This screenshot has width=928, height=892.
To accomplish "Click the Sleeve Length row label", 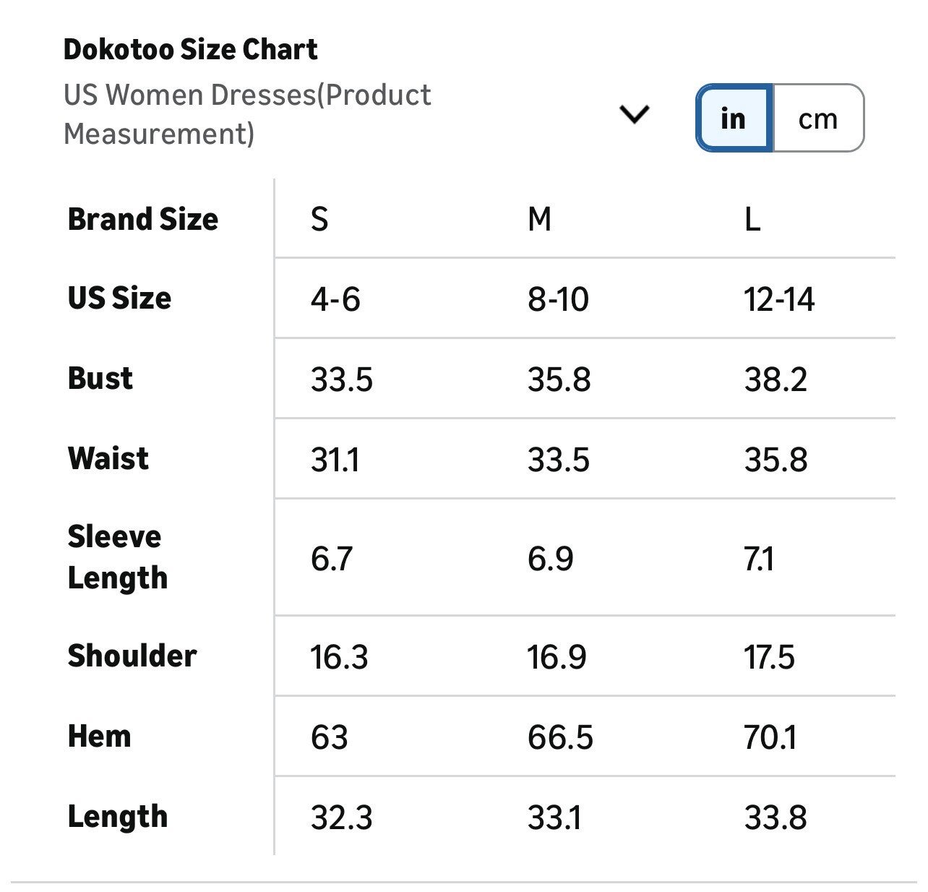I will (117, 557).
